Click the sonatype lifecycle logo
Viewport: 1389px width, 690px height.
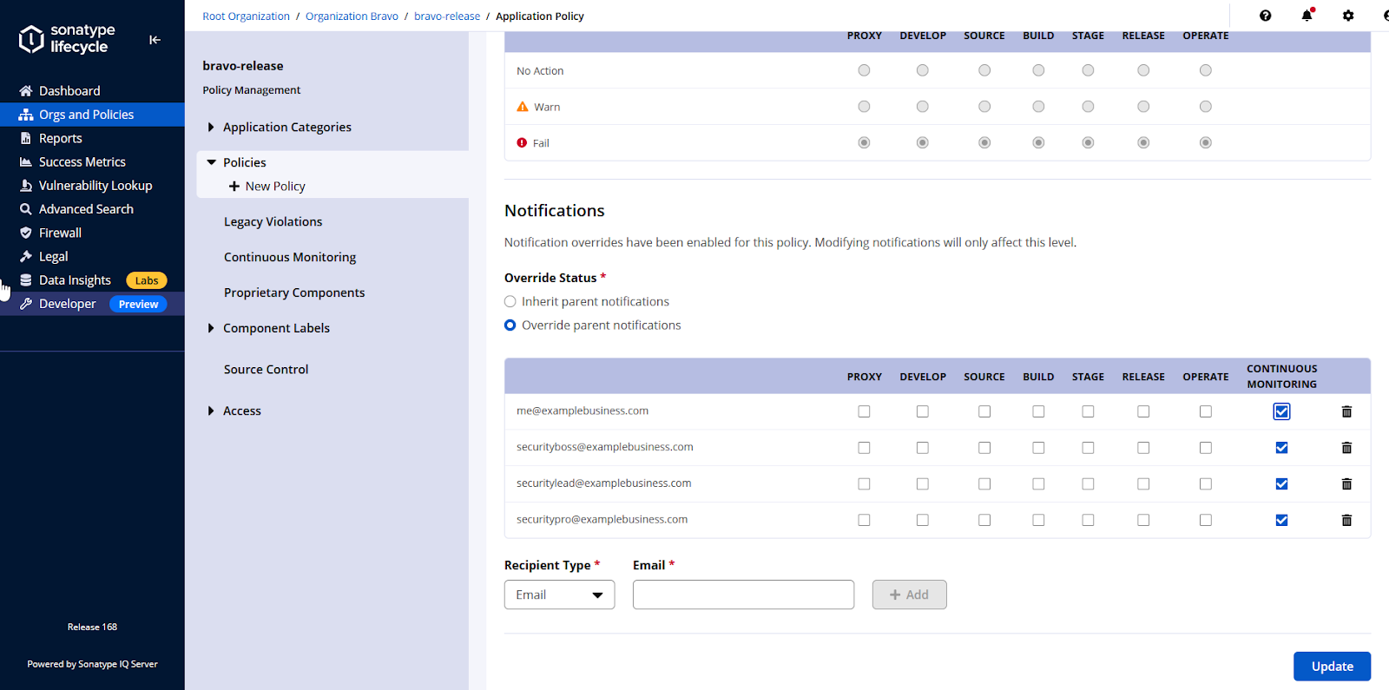[x=68, y=39]
